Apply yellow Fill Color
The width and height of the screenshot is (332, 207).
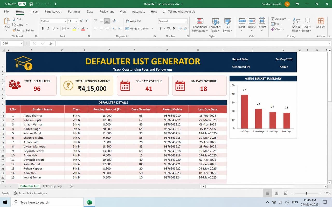(x=74, y=28)
